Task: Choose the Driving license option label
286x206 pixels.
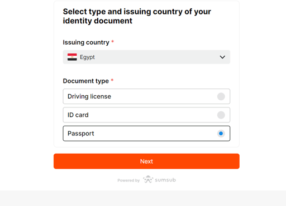Action: tap(89, 96)
